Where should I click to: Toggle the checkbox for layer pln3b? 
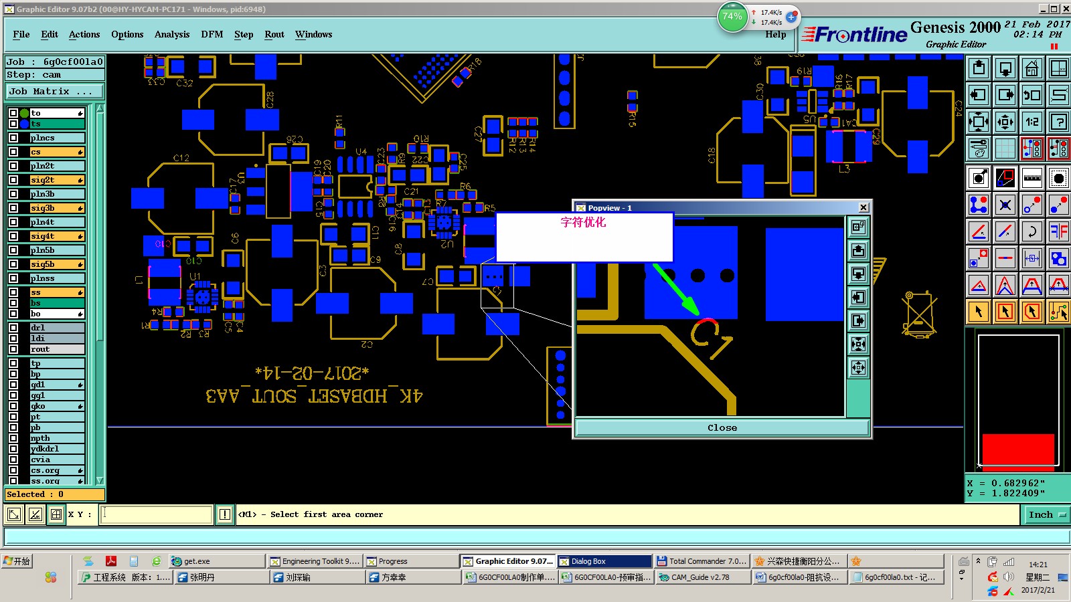coord(13,194)
